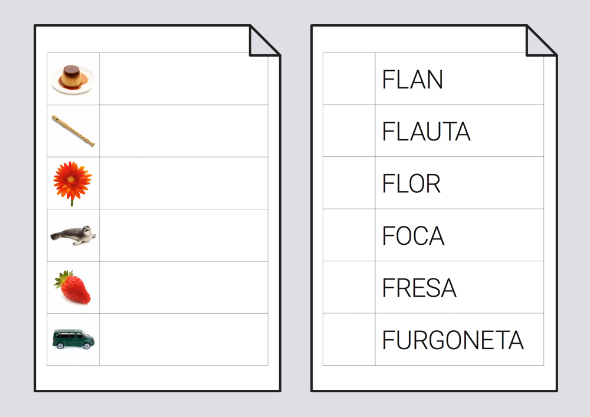Select the wooden flute image
This screenshot has height=417, width=590.
(73, 131)
